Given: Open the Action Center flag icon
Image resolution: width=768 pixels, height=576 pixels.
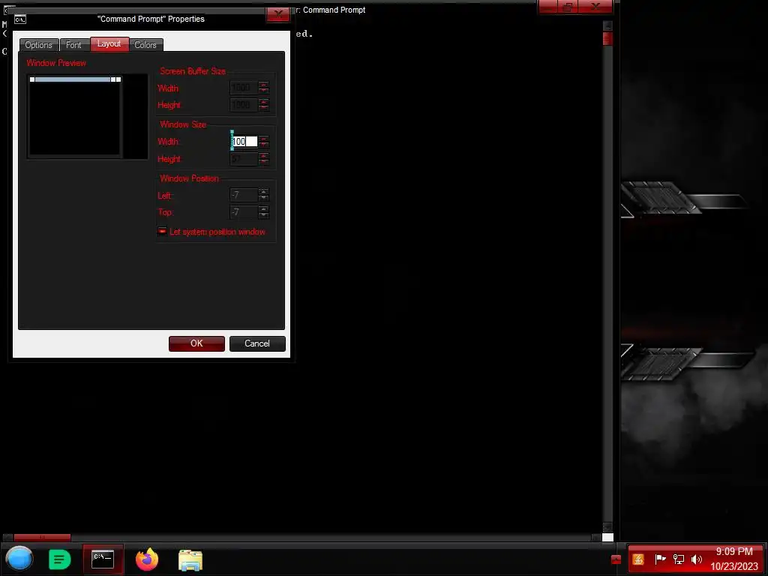Looking at the screenshot, I should point(660,559).
